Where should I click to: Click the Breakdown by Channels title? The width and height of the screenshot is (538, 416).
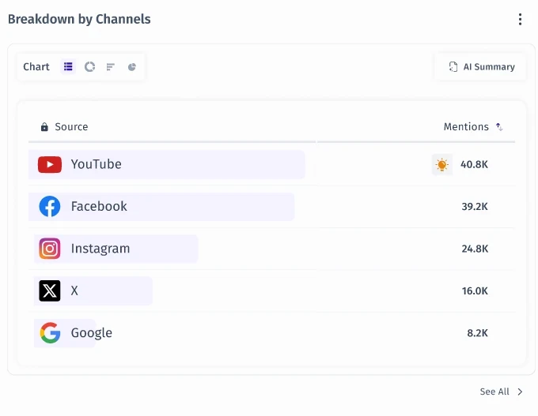[79, 20]
